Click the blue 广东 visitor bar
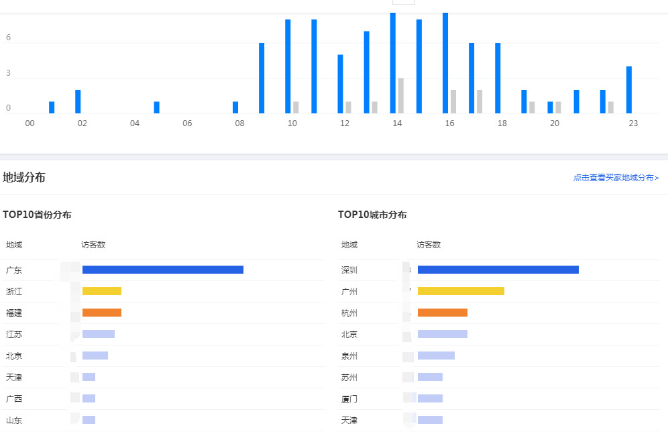The width and height of the screenshot is (668, 434). (163, 270)
